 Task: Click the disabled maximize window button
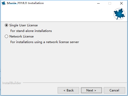(110, 3)
